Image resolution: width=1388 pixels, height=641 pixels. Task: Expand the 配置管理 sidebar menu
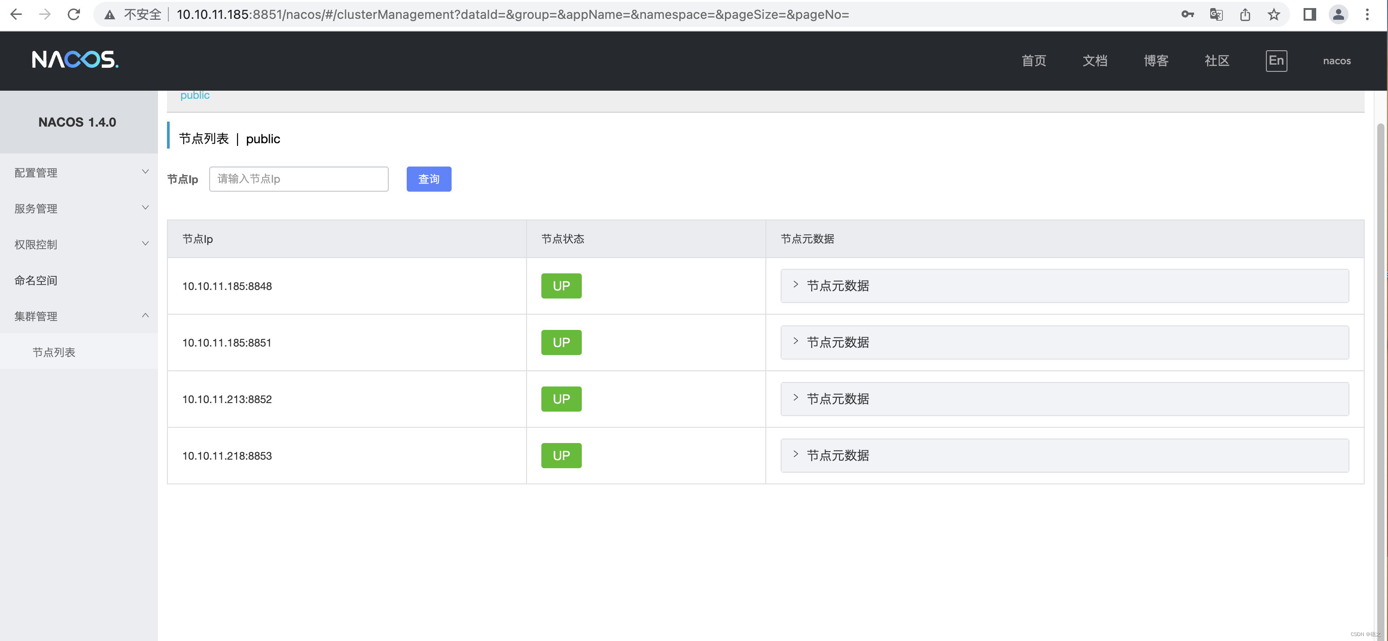[79, 173]
